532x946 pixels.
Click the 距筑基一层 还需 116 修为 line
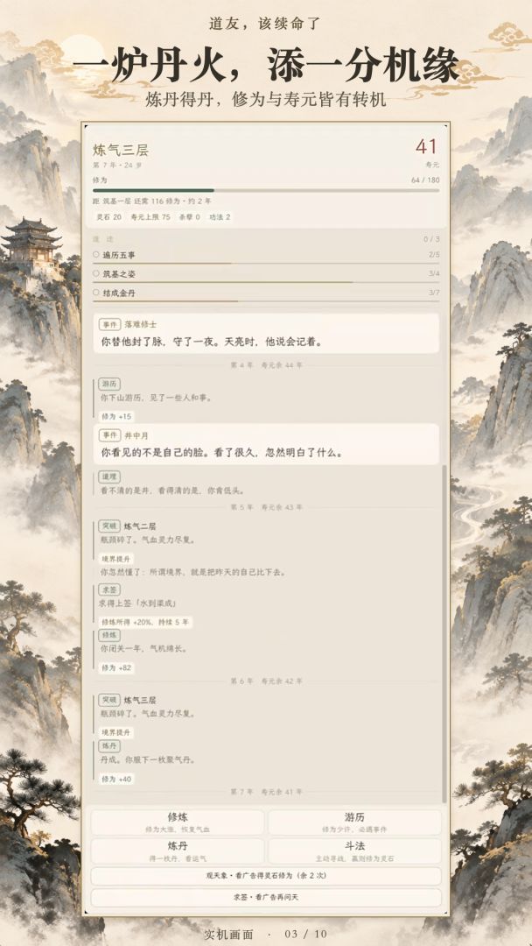tap(152, 201)
